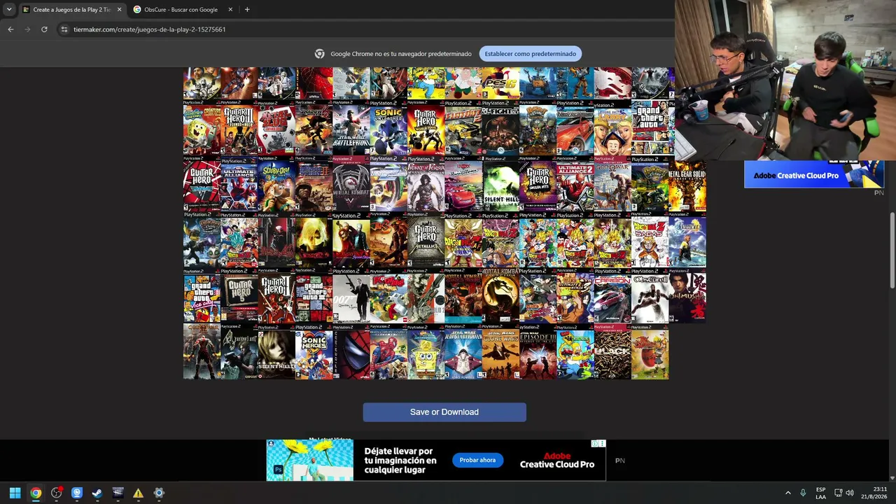Viewport: 896px width, 504px height.
Task: Choose the Need for Speed Carbon cover
Action: 612,297
